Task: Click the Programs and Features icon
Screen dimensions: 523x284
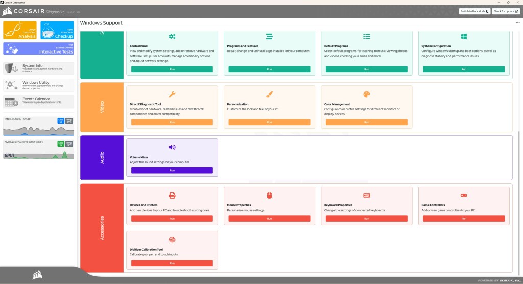Action: [269, 36]
